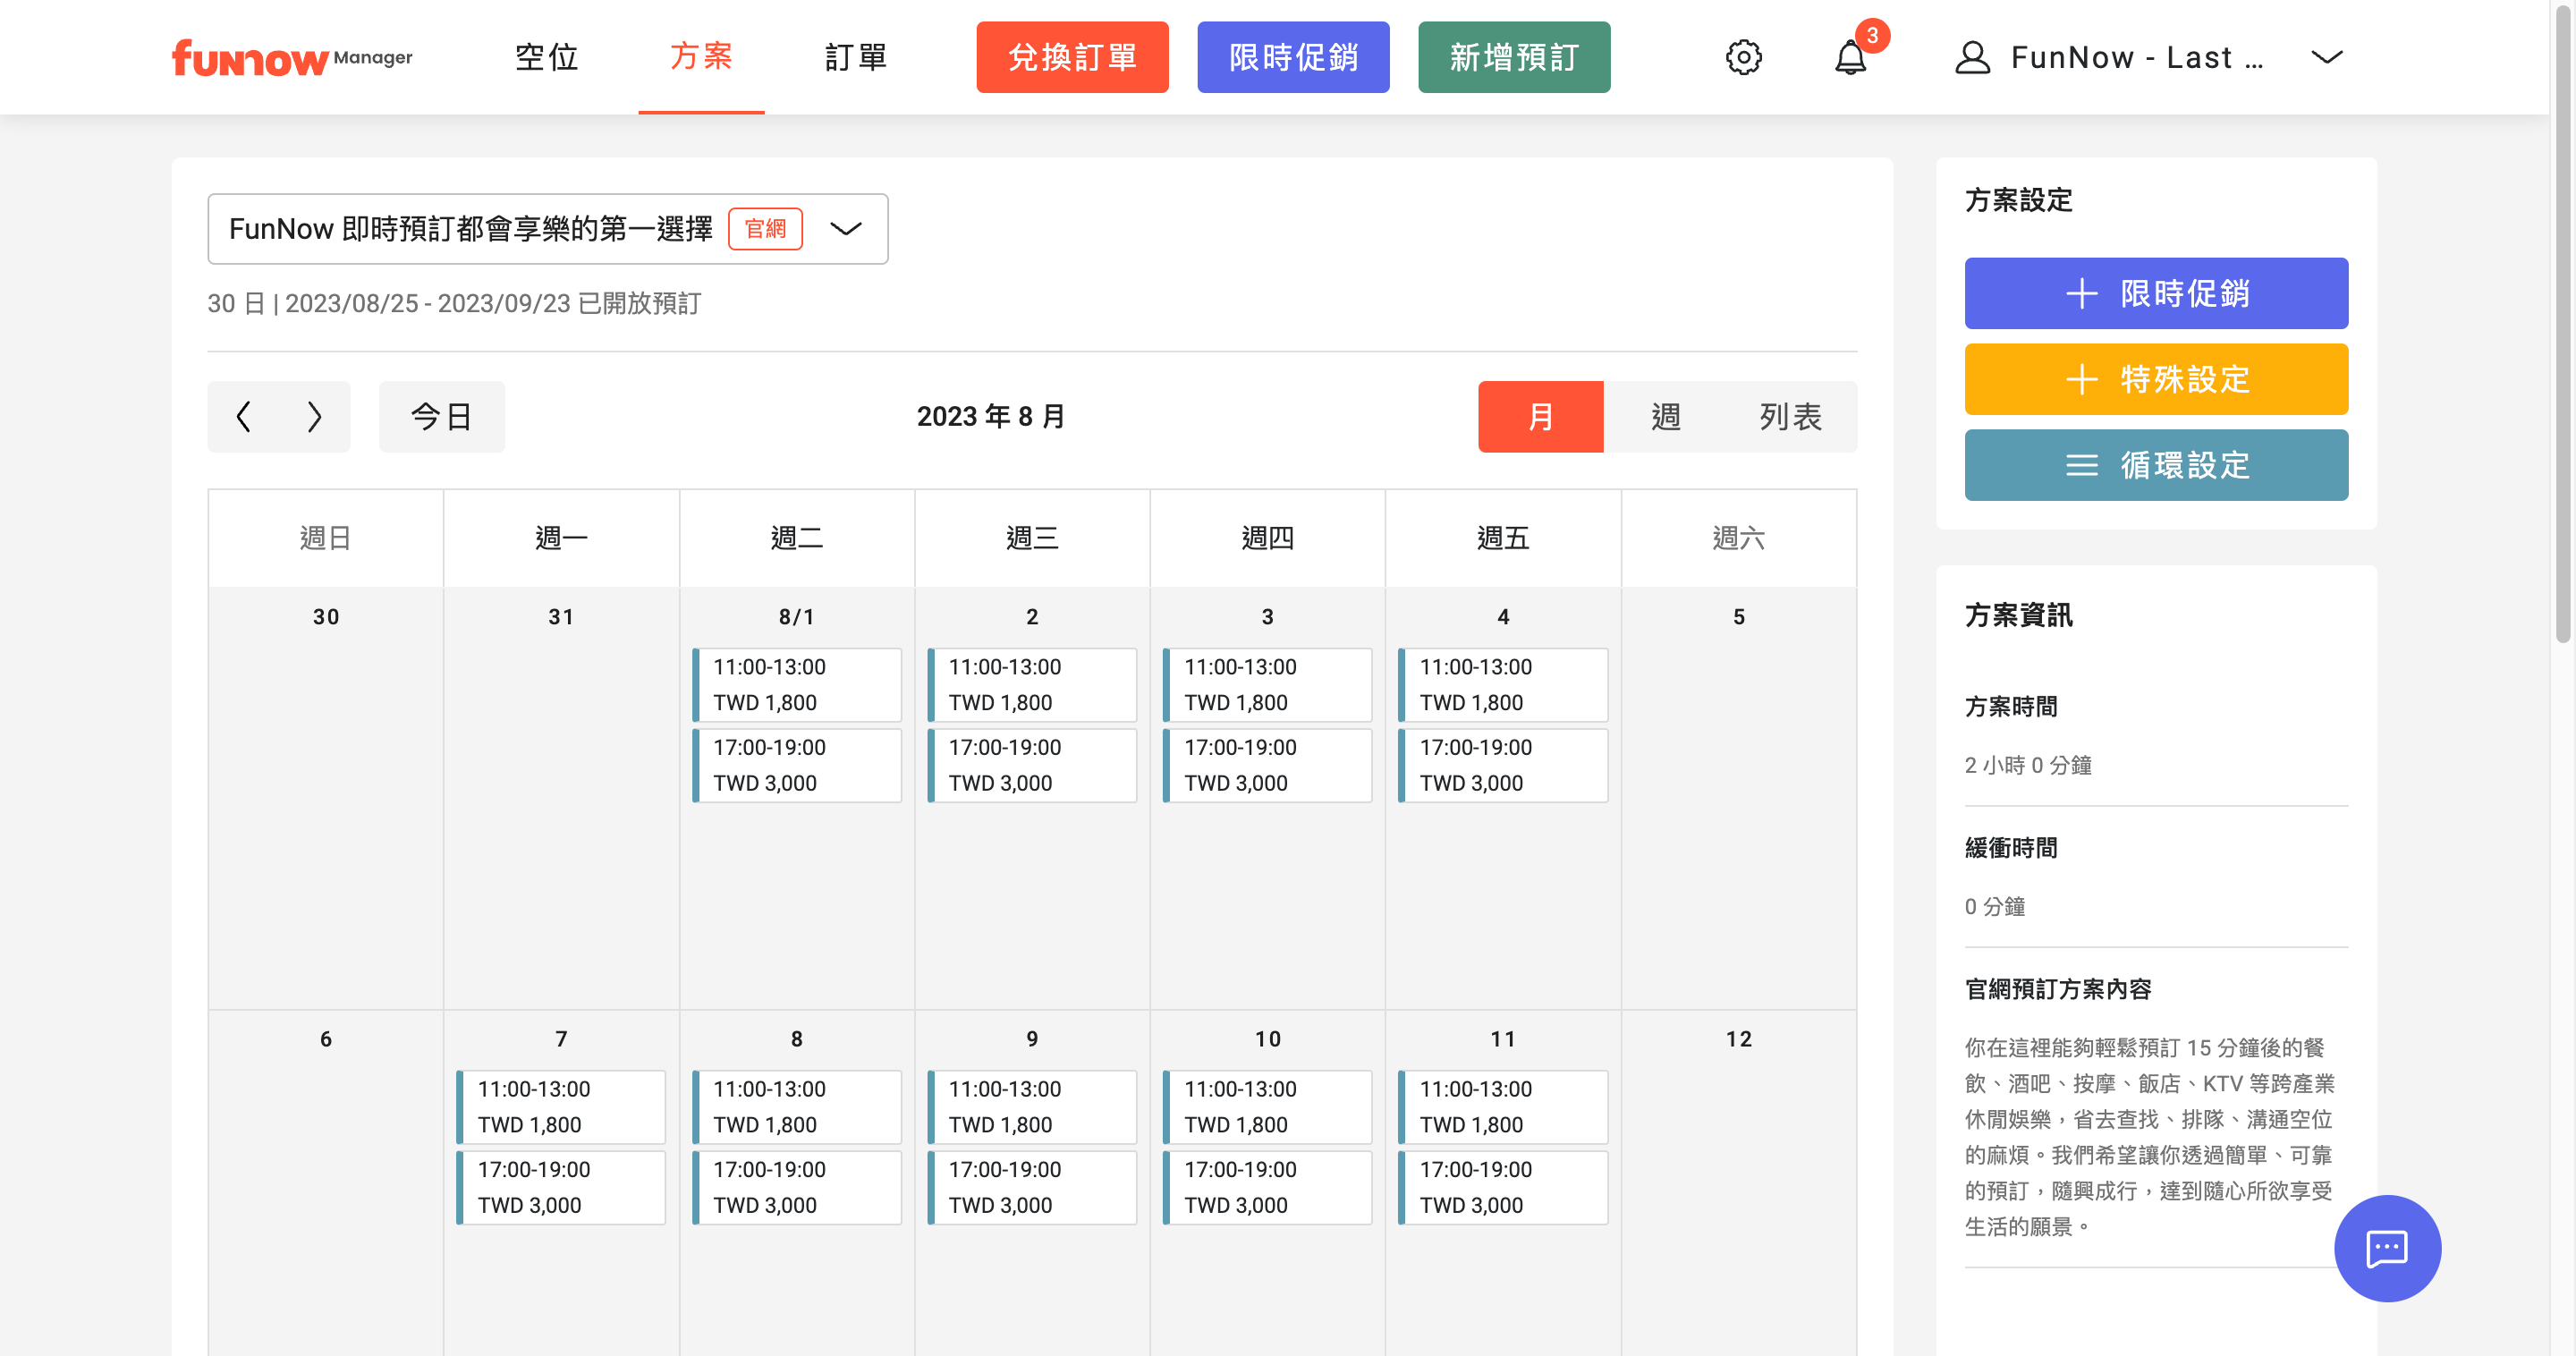Click the 兌換訂單 button
Image resolution: width=2576 pixels, height=1356 pixels.
[1072, 57]
